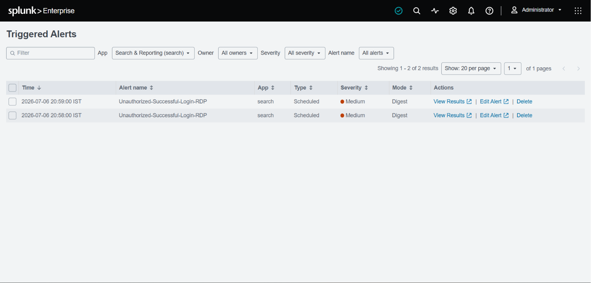Toggle the select-all checkbox in header

pyautogui.click(x=12, y=88)
